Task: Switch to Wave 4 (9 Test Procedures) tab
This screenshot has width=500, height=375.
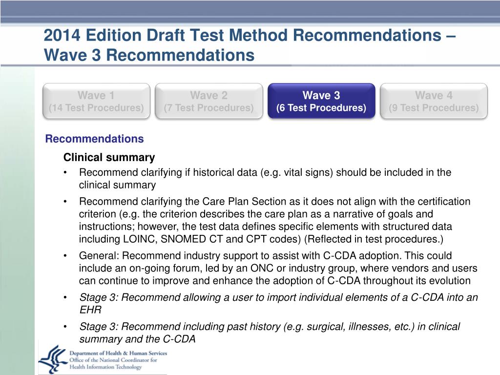Action: coord(434,101)
